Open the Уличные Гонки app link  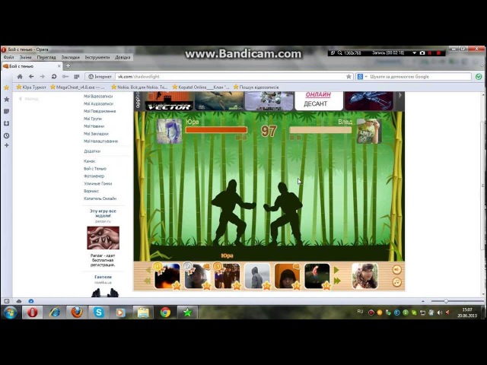(98, 184)
